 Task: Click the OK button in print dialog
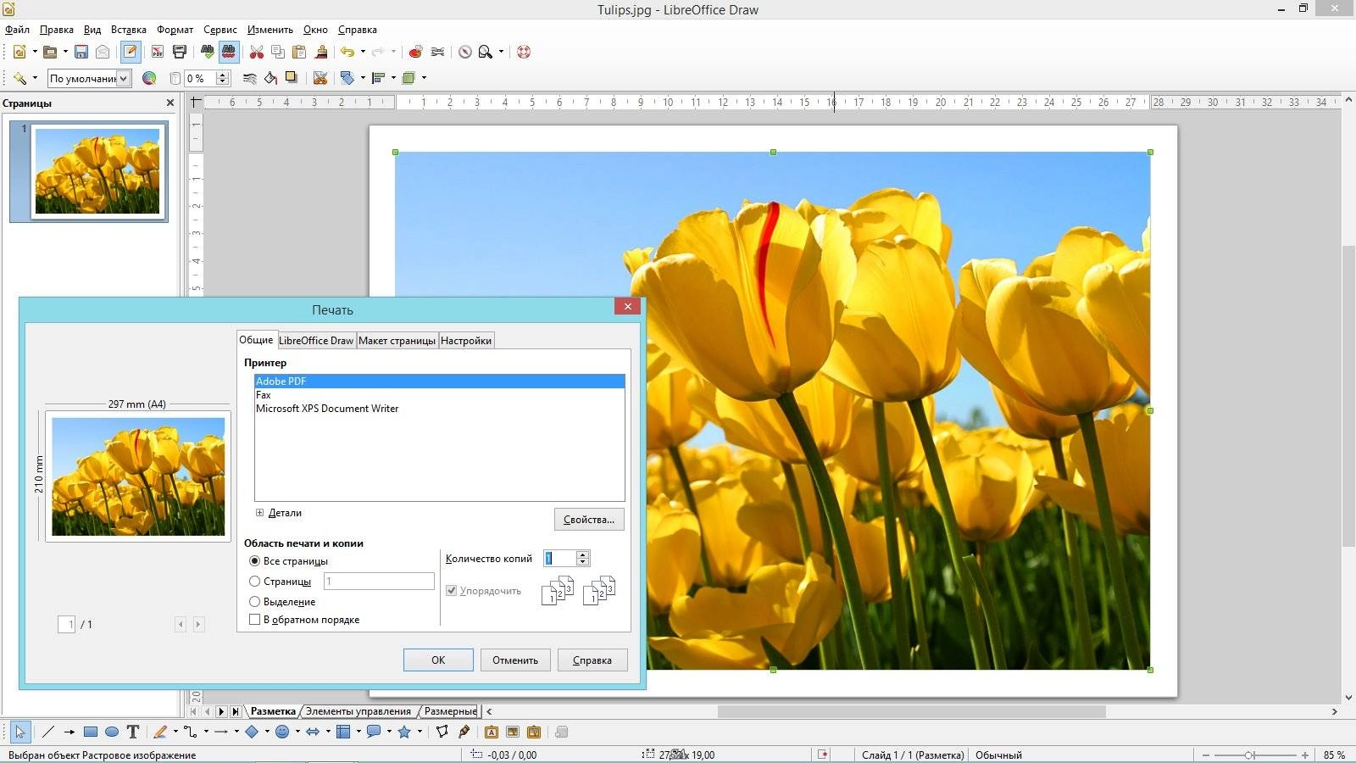tap(438, 660)
